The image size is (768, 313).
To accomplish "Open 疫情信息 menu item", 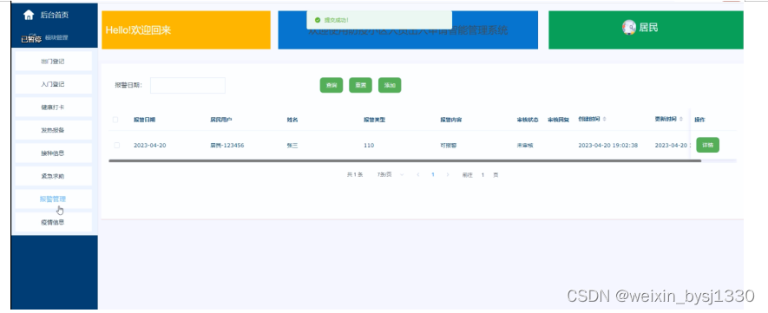I will 54,222.
